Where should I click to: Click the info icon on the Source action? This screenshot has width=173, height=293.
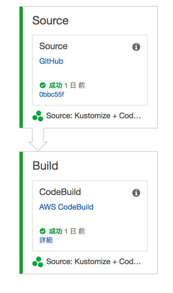pyautogui.click(x=136, y=47)
